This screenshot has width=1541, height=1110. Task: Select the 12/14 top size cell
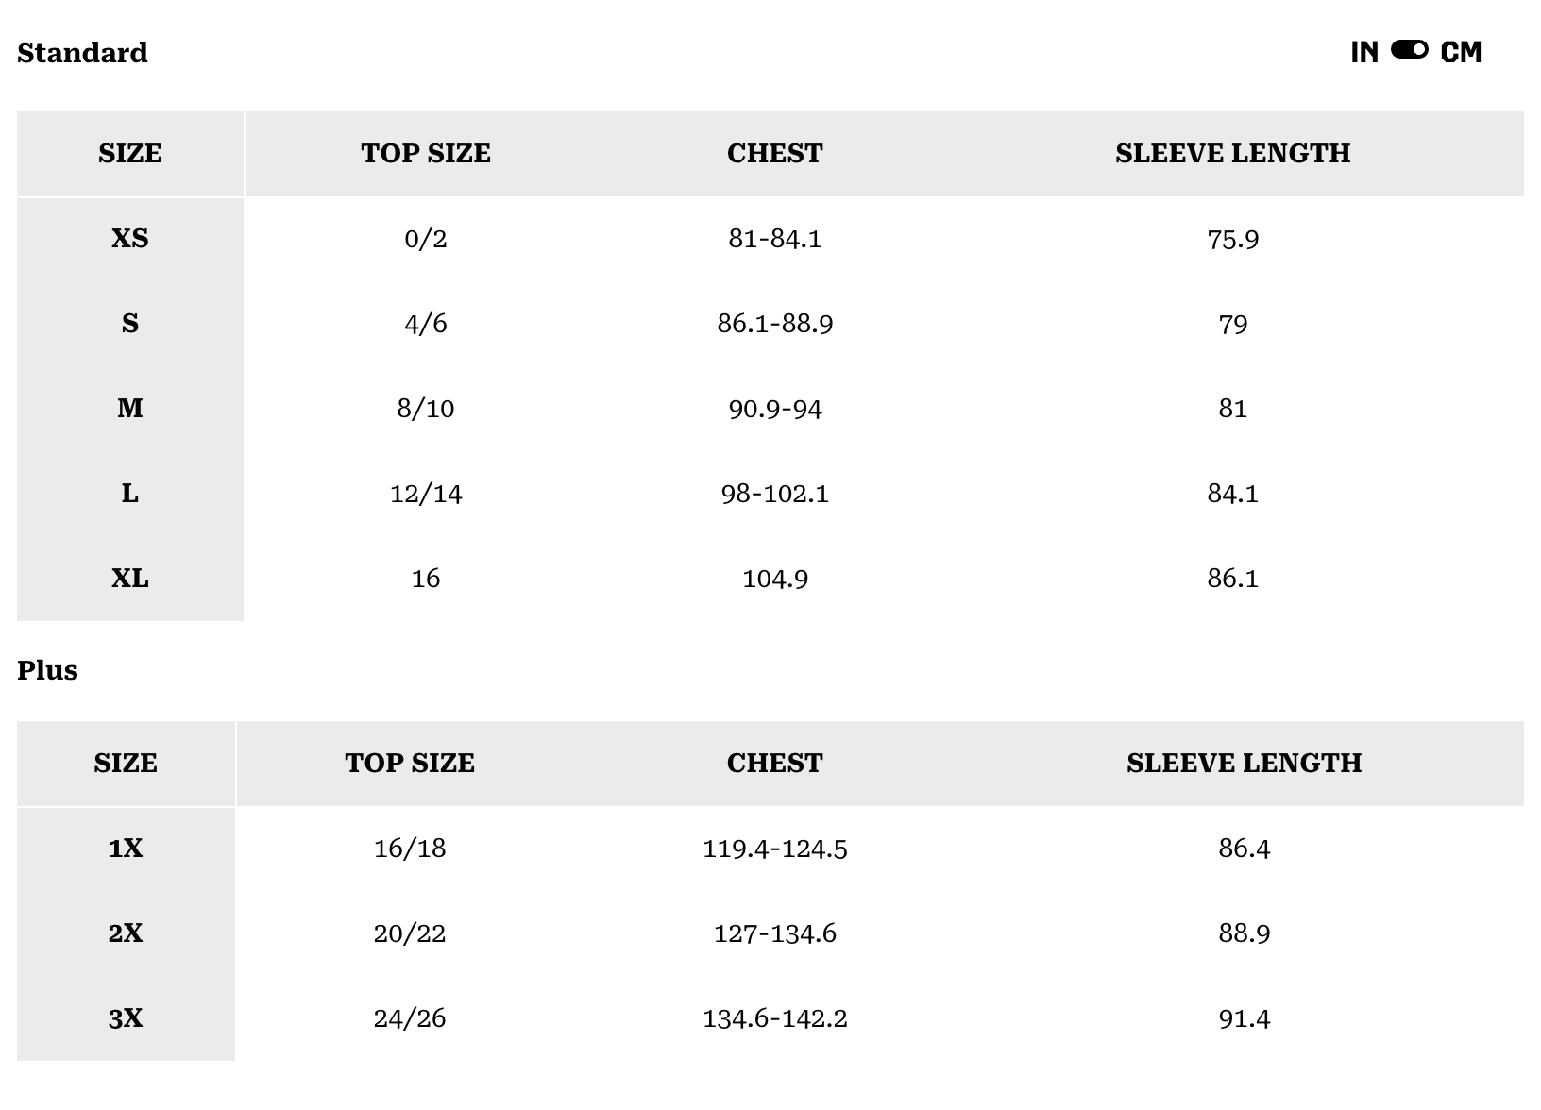click(x=426, y=494)
